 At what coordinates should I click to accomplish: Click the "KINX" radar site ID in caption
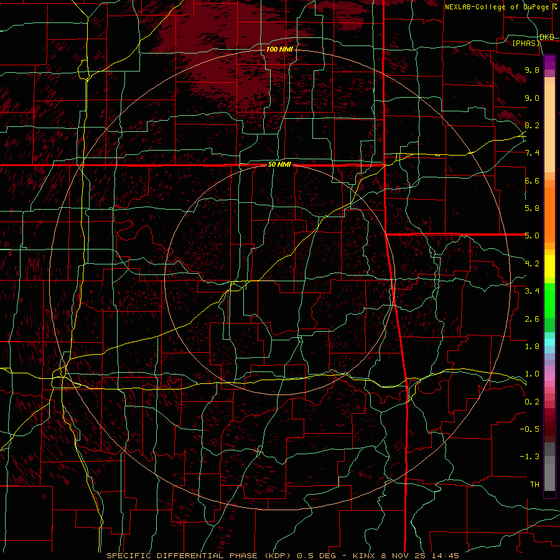click(x=363, y=556)
